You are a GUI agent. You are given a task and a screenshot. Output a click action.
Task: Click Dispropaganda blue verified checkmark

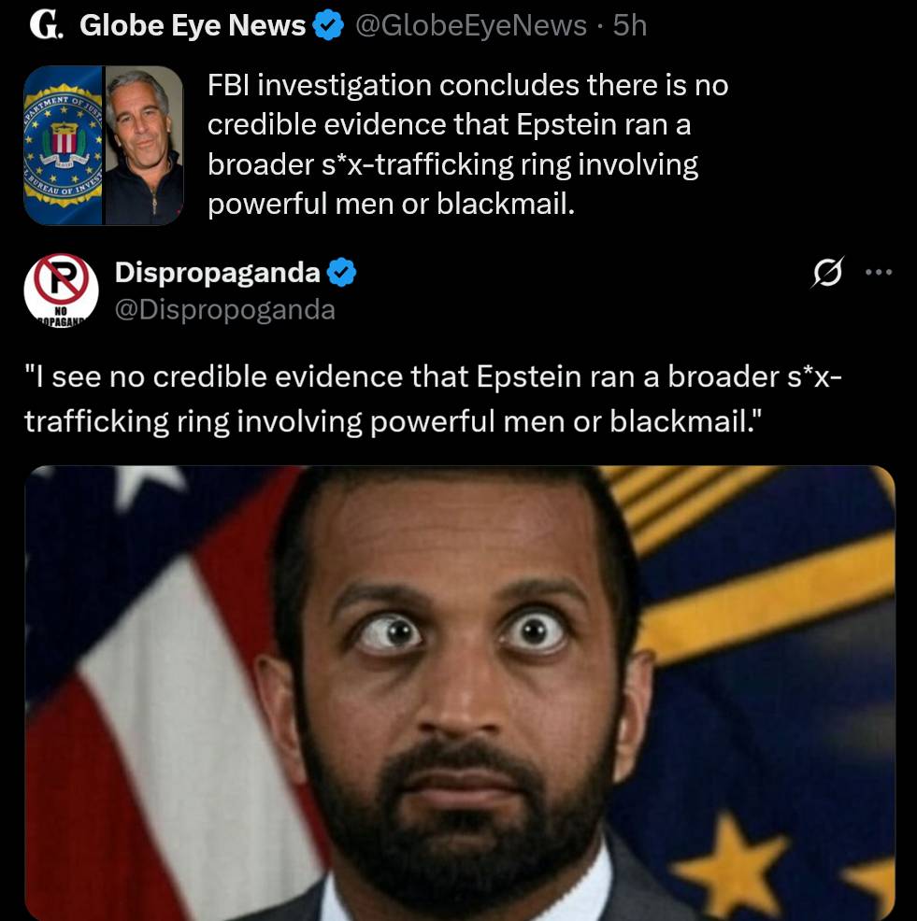(341, 273)
